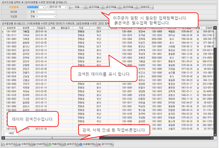Select member number 1302-0029 cell
The height and width of the screenshot is (148, 219).
[x=11, y=43]
